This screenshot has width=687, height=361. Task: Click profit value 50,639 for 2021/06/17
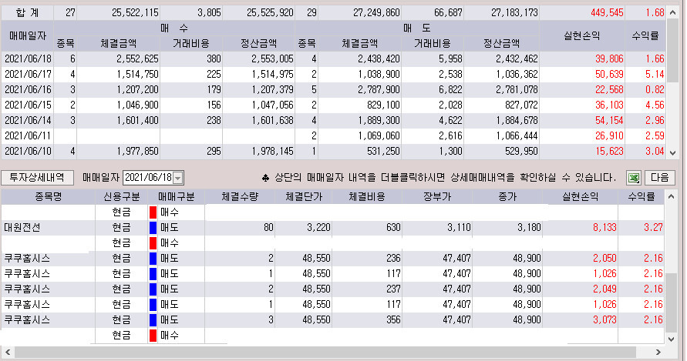click(x=609, y=74)
